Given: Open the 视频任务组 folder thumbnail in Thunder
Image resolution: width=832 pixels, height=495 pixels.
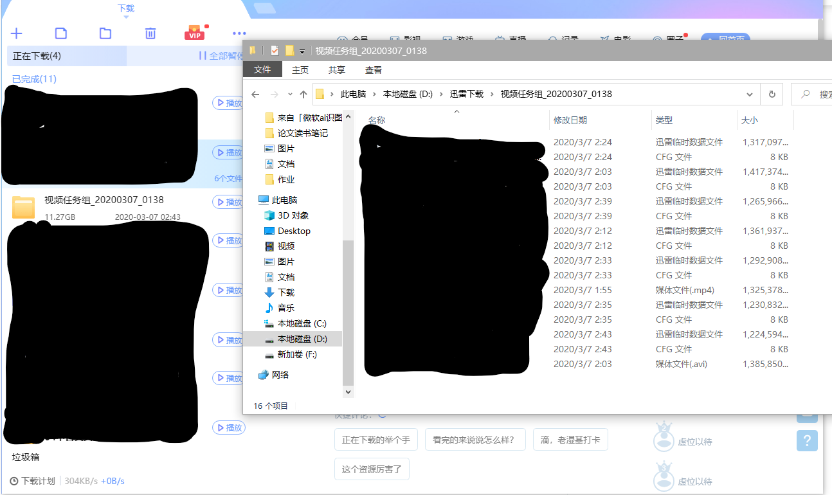Looking at the screenshot, I should pyautogui.click(x=23, y=207).
